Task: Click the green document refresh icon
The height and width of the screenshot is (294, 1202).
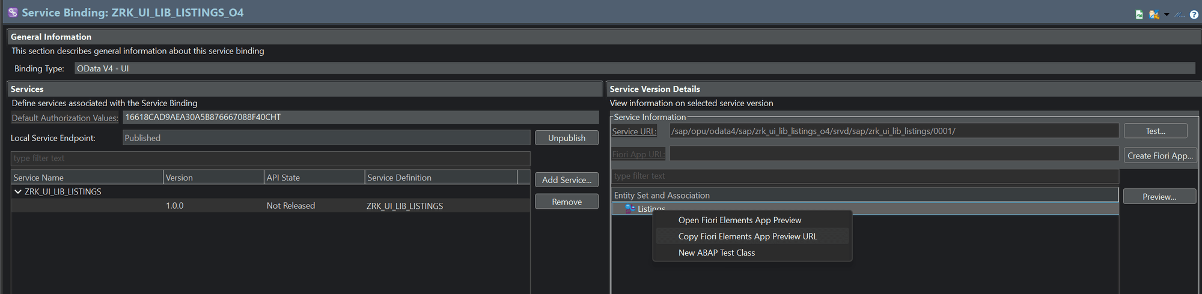Action: point(1139,14)
